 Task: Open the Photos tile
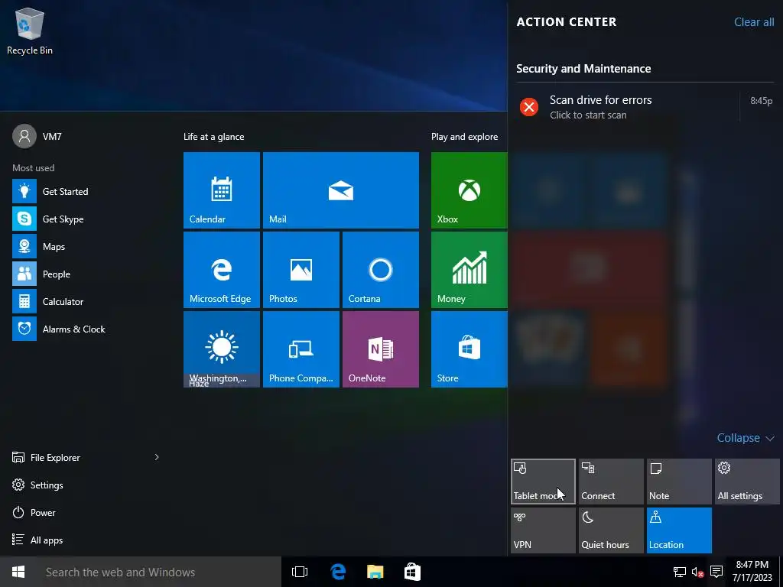point(301,270)
